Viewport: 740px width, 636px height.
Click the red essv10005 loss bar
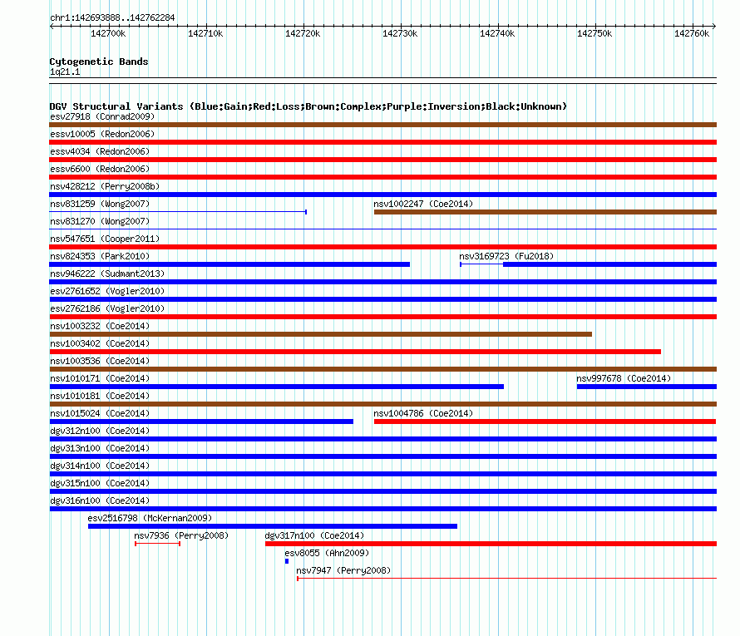coord(382,142)
